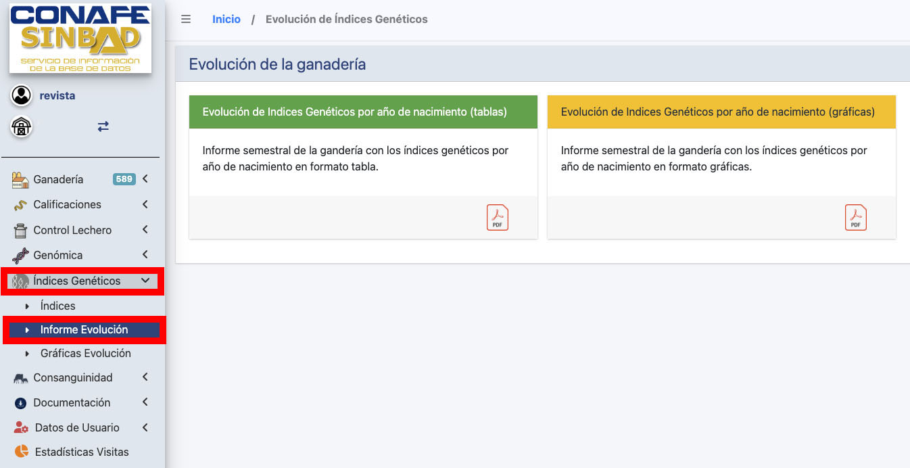Click the CONAFE SINBAD logo
This screenshot has width=910, height=468.
[80, 38]
